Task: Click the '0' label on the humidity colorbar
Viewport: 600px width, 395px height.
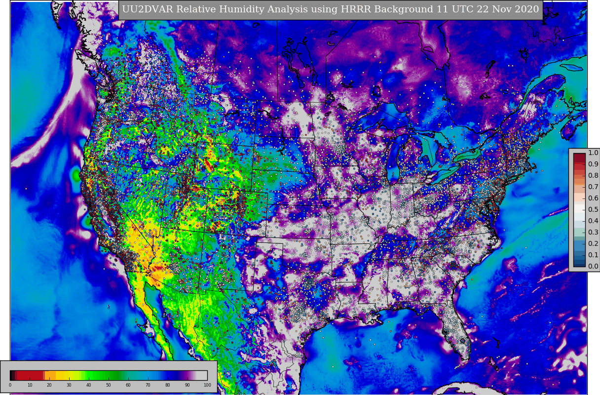Action: click(10, 385)
